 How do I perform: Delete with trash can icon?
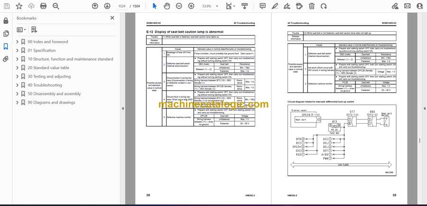pos(312,6)
